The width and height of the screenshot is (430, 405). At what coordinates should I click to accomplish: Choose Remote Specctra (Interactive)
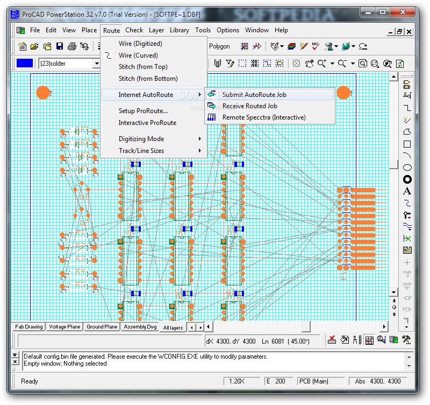click(x=270, y=117)
